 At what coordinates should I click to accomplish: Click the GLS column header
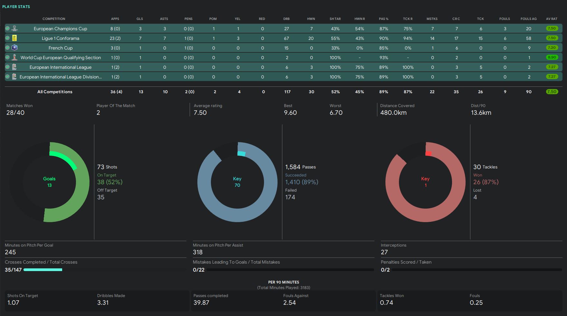pos(140,19)
